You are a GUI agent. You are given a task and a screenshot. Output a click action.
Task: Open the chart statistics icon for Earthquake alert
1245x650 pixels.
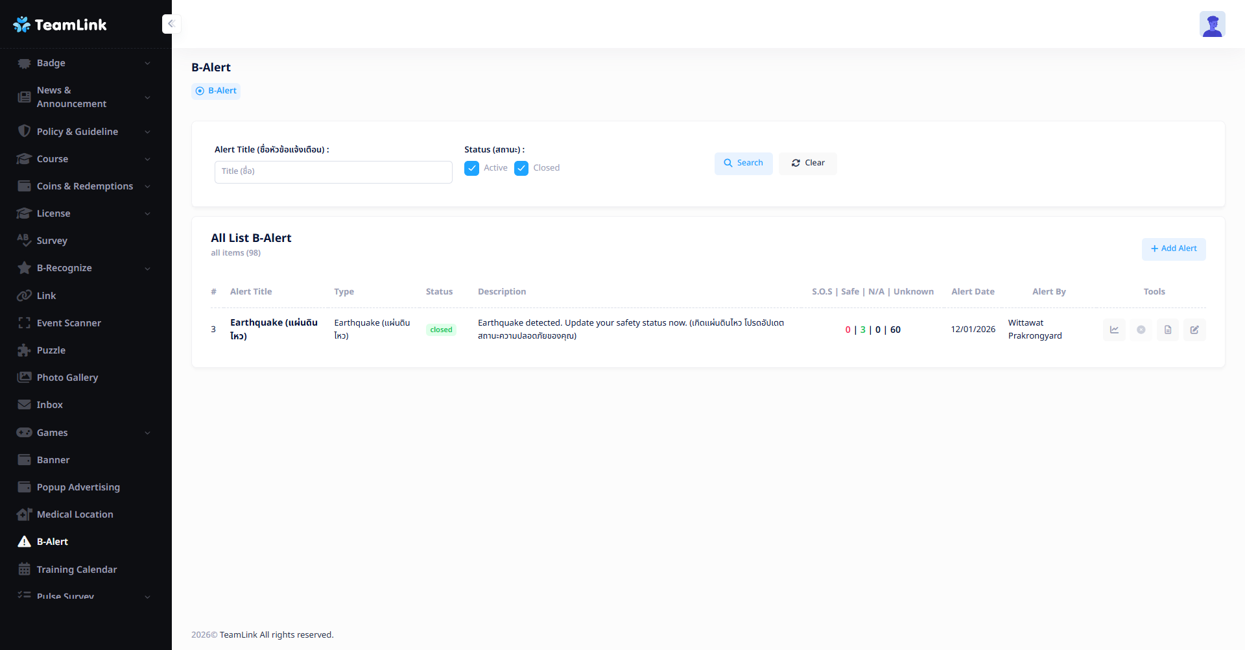[x=1114, y=330]
